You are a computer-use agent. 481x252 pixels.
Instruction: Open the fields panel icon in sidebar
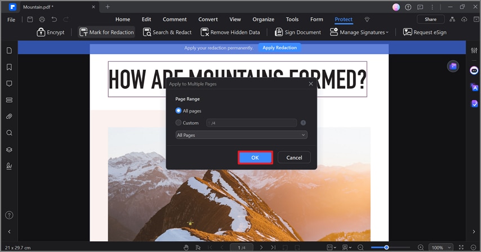point(9,100)
